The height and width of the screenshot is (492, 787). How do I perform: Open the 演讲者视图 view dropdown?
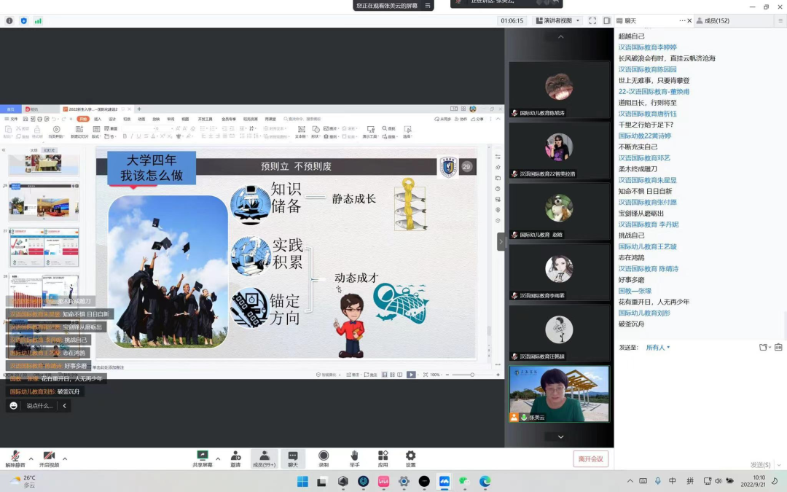(557, 21)
